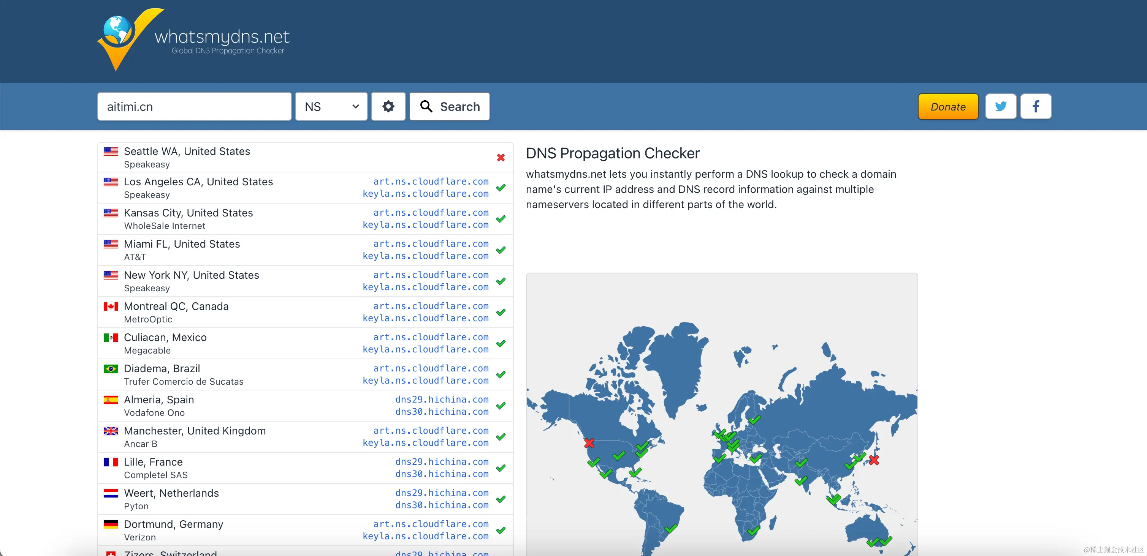Open keyla.ns.cloudflare.com link in Montreal row
This screenshot has width=1147, height=556.
pos(425,318)
